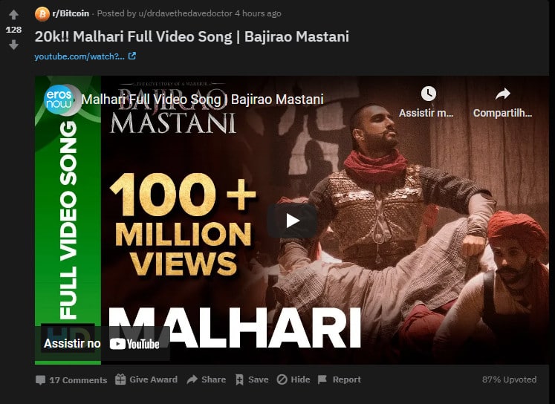Upvote the Malhari post
This screenshot has height=404, width=555.
pyautogui.click(x=13, y=15)
